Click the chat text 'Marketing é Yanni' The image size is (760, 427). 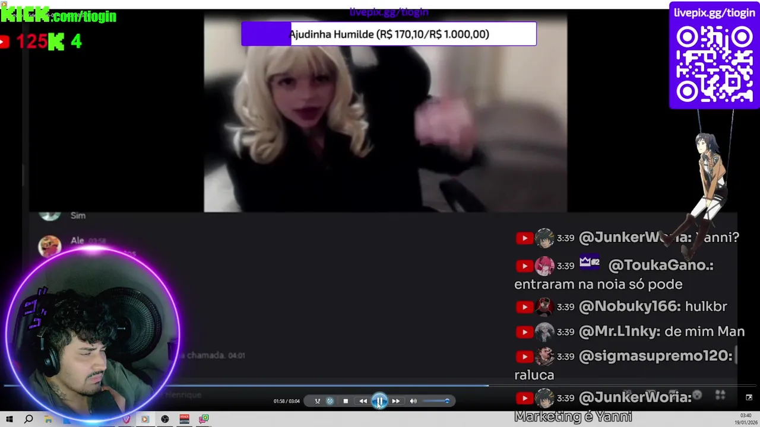573,417
